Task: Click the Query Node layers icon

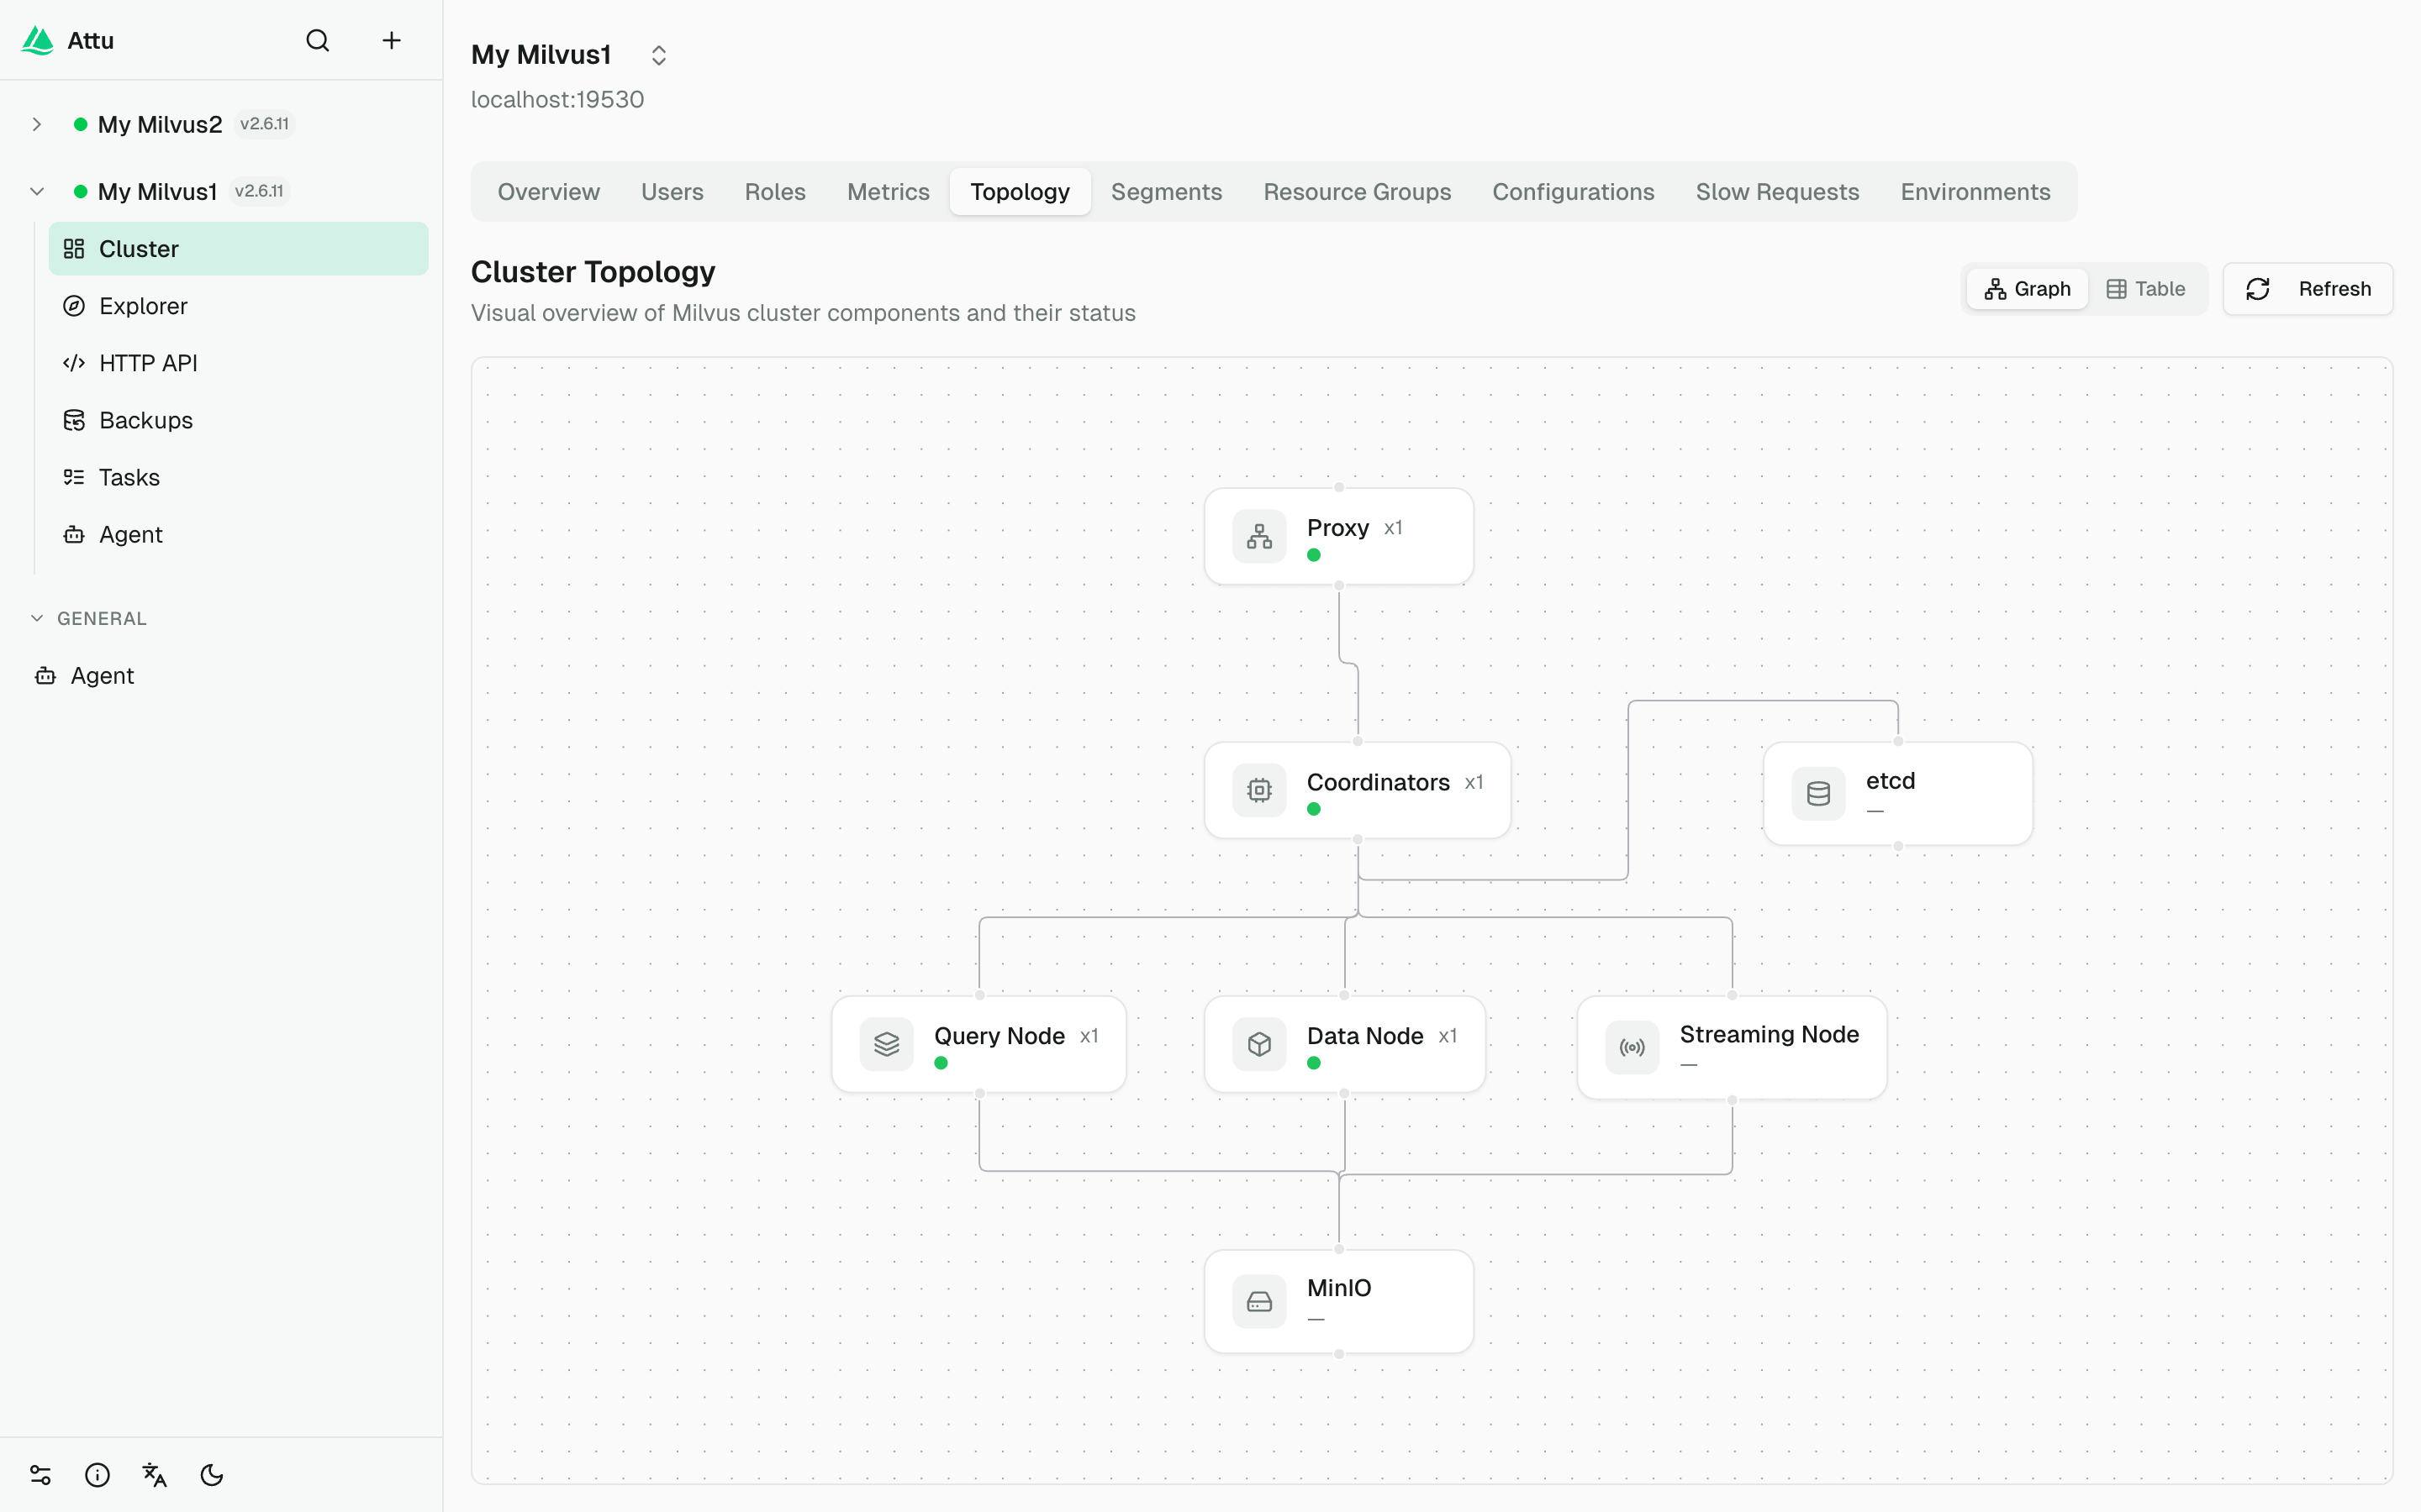Action: 886,1045
